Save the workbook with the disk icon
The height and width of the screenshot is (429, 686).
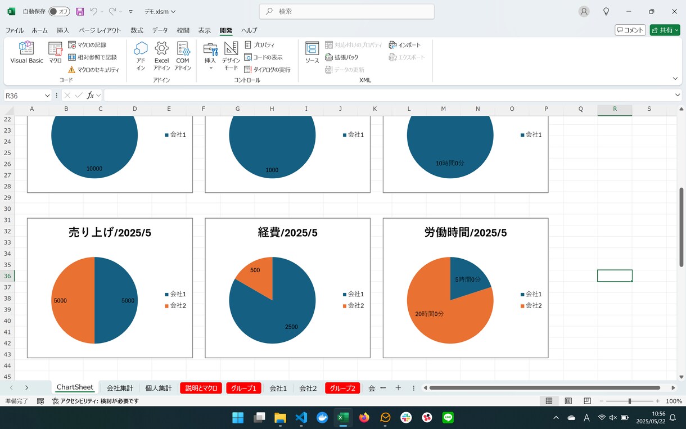[80, 11]
